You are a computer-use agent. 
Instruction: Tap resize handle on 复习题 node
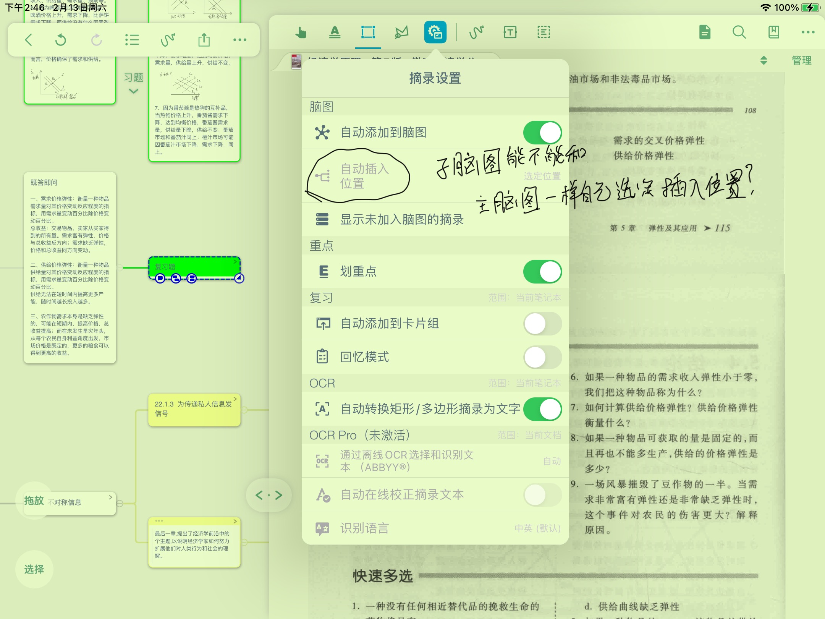click(239, 279)
